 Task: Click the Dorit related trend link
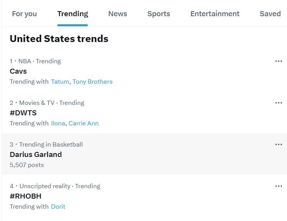pos(58,207)
